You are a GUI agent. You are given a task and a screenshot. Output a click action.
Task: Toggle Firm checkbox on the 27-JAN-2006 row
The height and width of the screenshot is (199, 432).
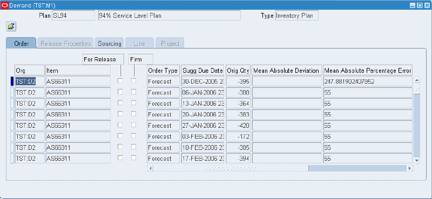tap(133, 125)
